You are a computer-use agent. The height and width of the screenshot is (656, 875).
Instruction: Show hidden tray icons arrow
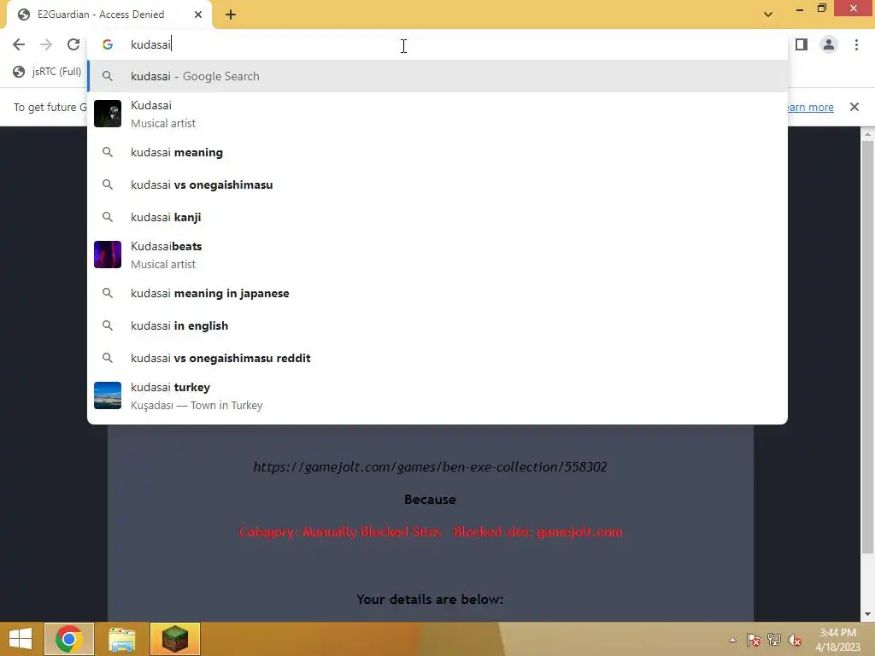pos(732,640)
